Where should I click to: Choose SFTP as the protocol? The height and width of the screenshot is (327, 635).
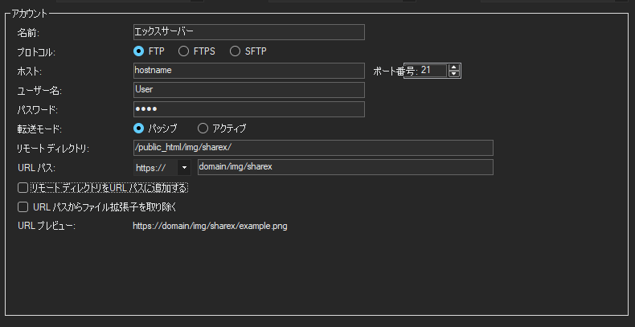click(236, 51)
